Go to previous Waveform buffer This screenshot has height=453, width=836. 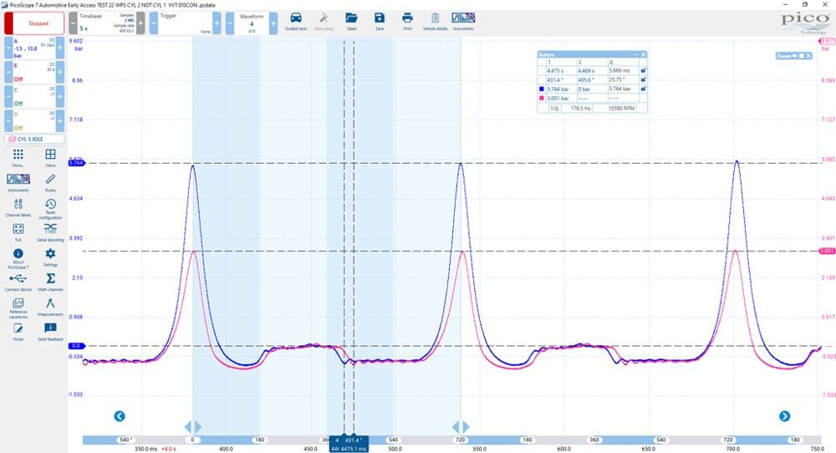[230, 23]
